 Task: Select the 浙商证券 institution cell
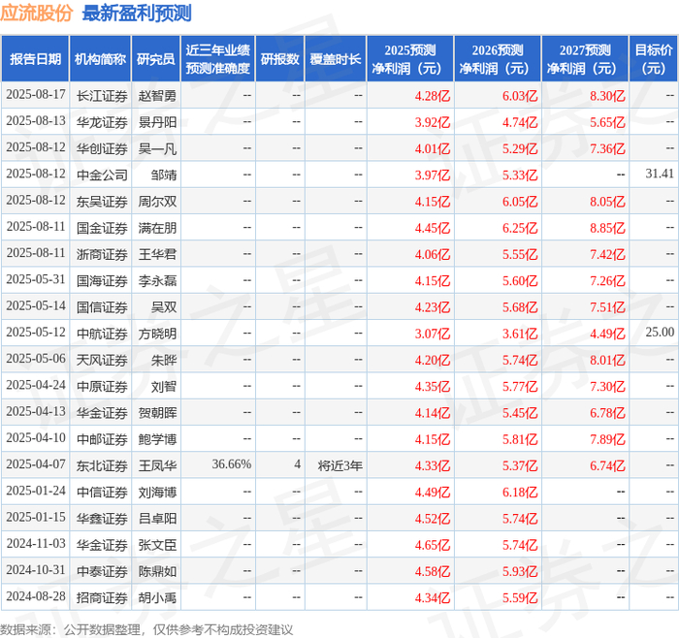(102, 254)
